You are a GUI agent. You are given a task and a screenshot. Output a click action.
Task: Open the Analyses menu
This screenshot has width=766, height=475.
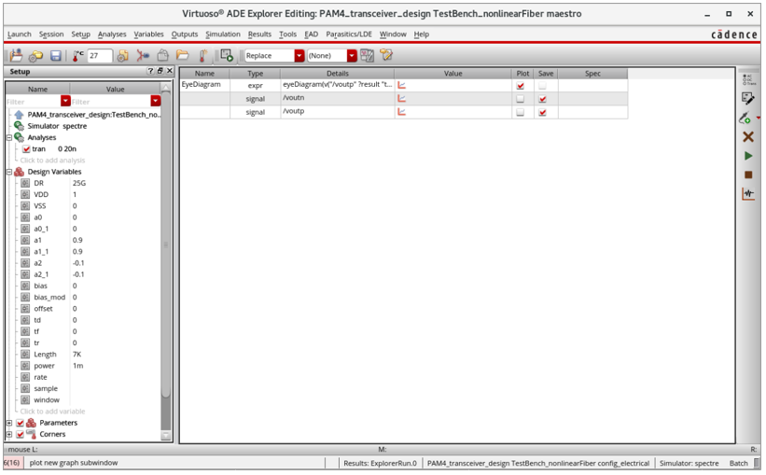coord(112,35)
